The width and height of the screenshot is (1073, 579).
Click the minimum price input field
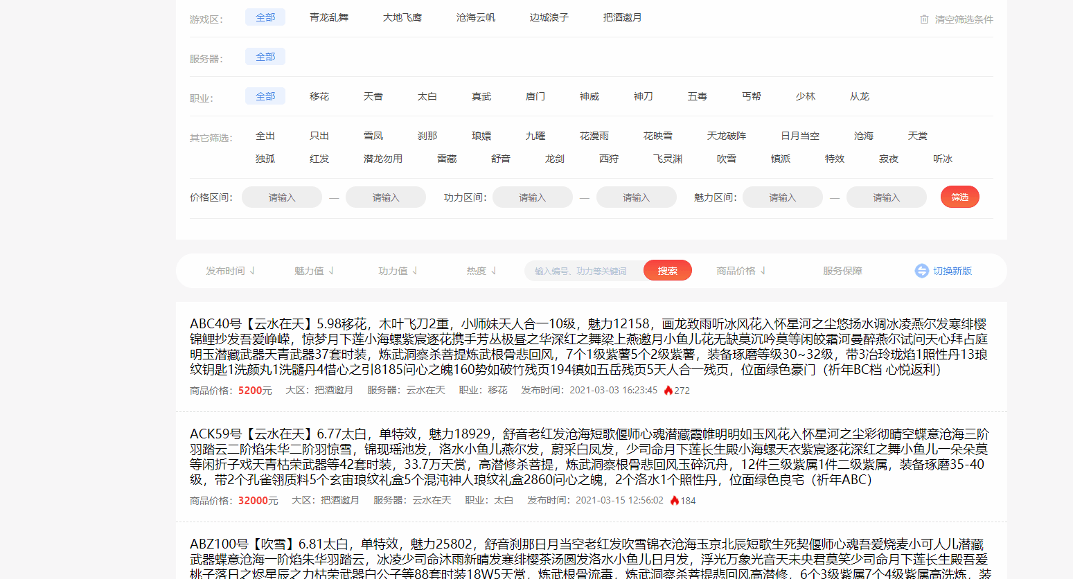click(281, 197)
